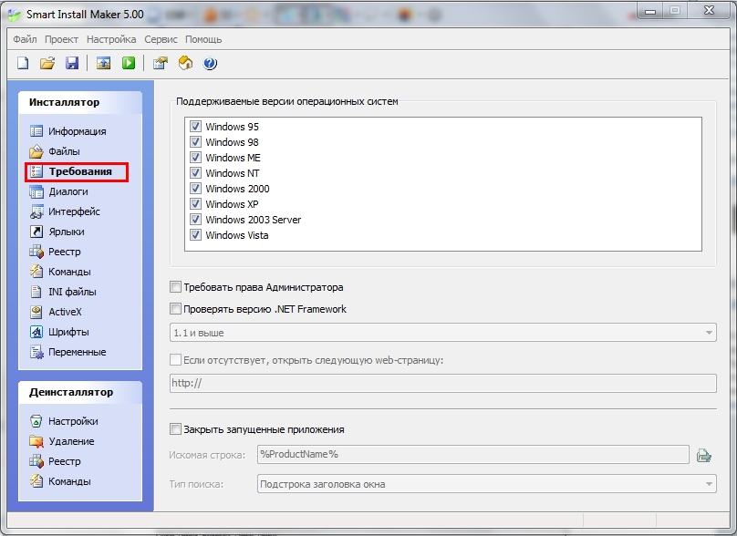Click the icon beside Информация

36,131
